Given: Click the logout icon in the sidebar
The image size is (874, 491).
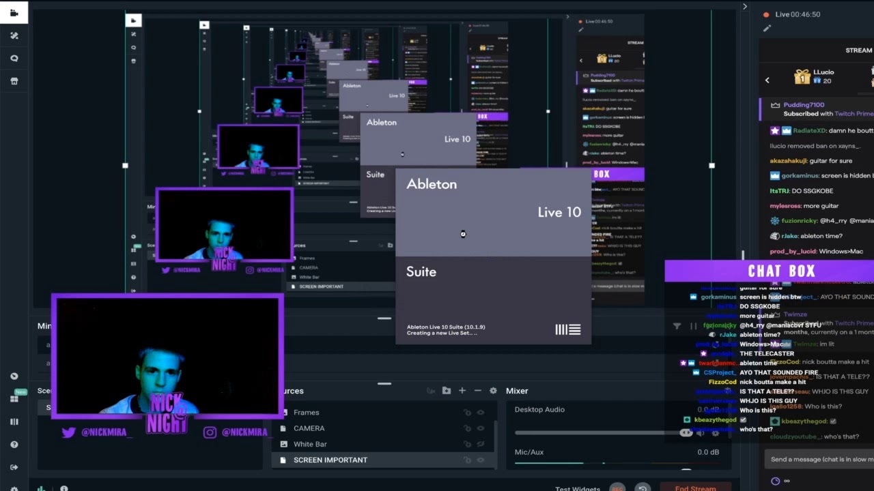Looking at the screenshot, I should point(14,467).
